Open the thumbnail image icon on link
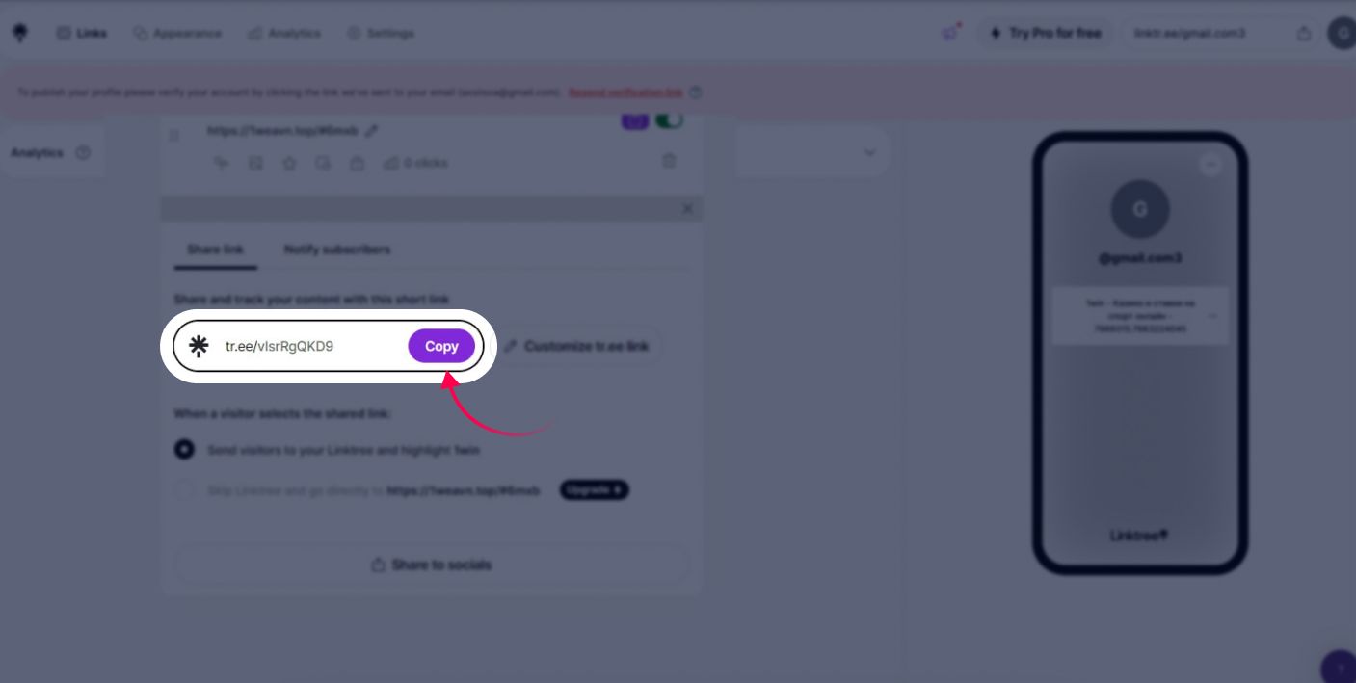Image resolution: width=1356 pixels, height=683 pixels. [255, 163]
